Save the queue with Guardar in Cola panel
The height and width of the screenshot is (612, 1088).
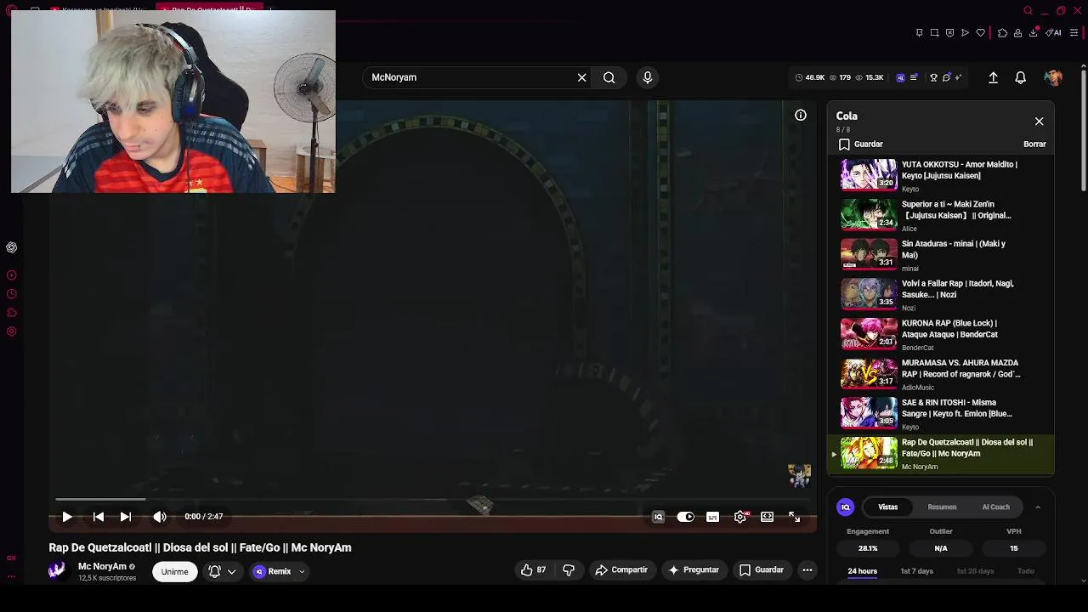pyautogui.click(x=861, y=144)
